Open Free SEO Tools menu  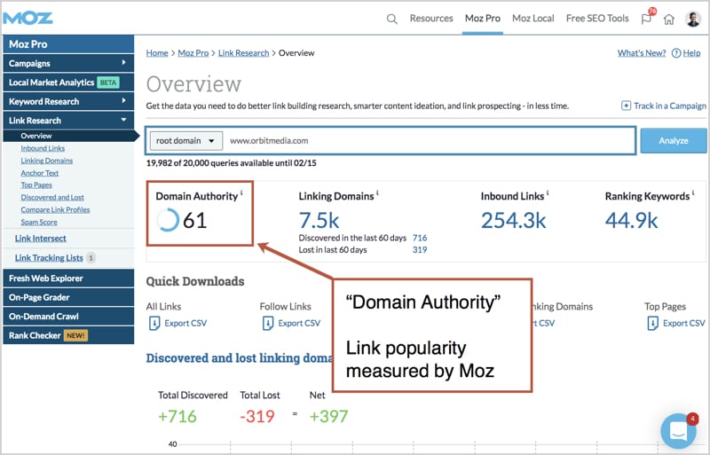597,18
